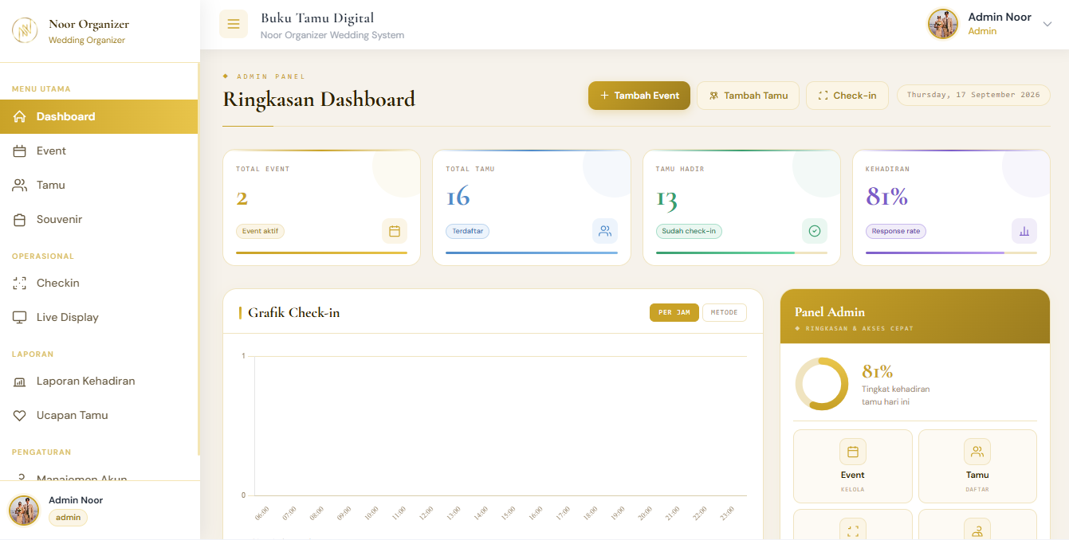Viewport: 1069px width, 540px height.
Task: Go to the Event menu item
Action: [99, 151]
